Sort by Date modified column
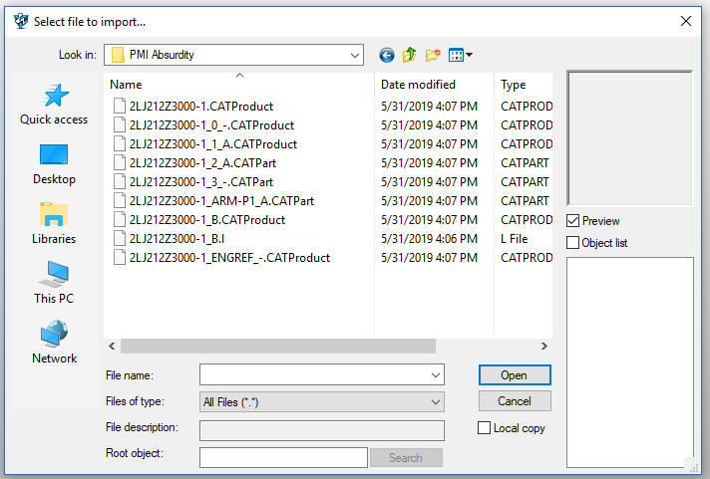Viewport: 710px width, 479px height. (418, 86)
